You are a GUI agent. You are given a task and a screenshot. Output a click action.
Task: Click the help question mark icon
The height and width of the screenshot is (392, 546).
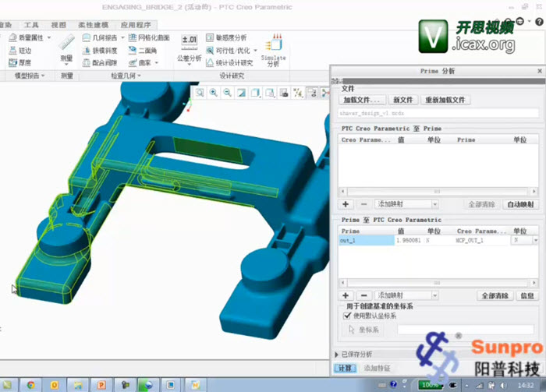coord(539,22)
